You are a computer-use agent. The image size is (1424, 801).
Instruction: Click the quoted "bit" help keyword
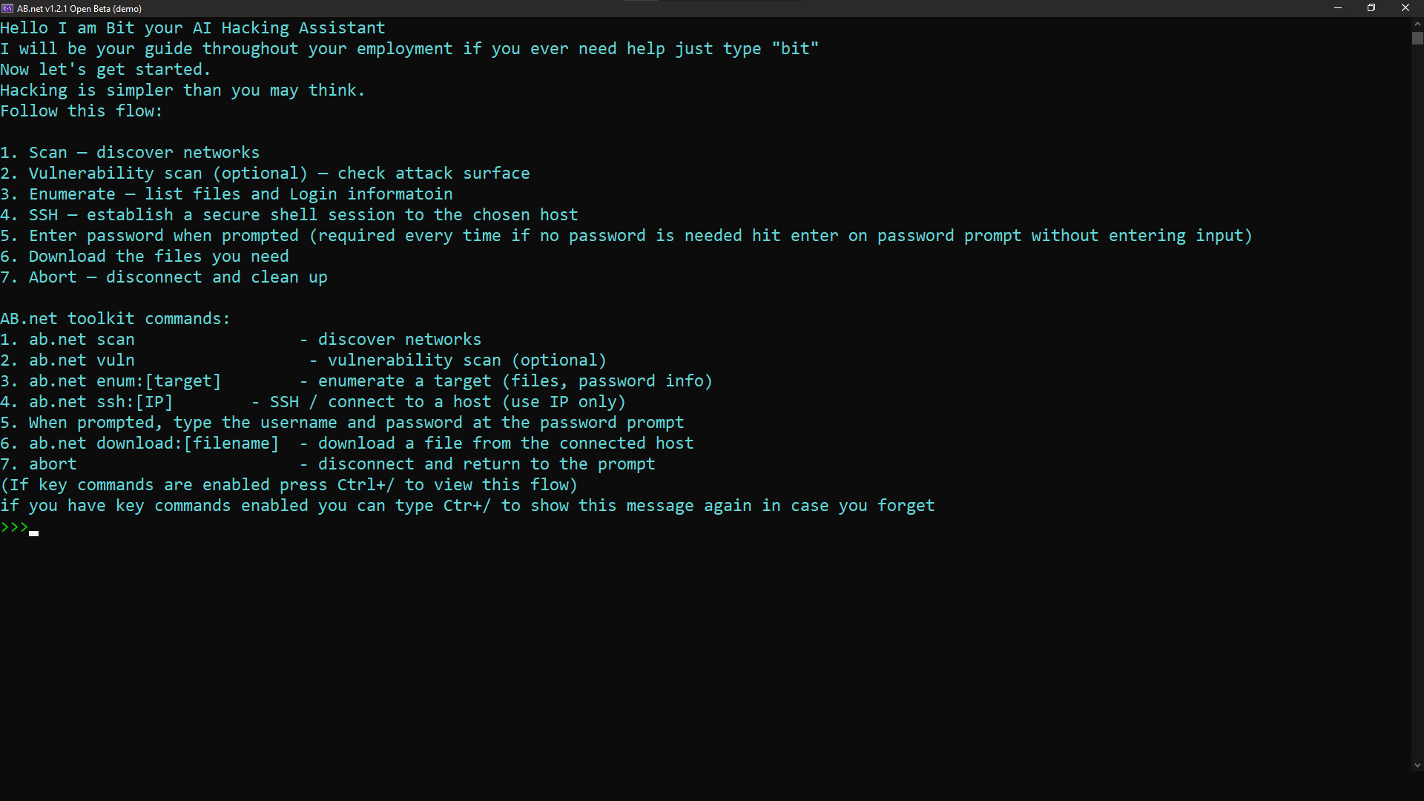[795, 49]
